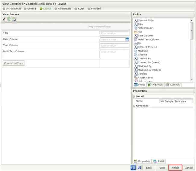The image size is (196, 171).
Task: Click the Modified field date icon
Action: pos(136,51)
